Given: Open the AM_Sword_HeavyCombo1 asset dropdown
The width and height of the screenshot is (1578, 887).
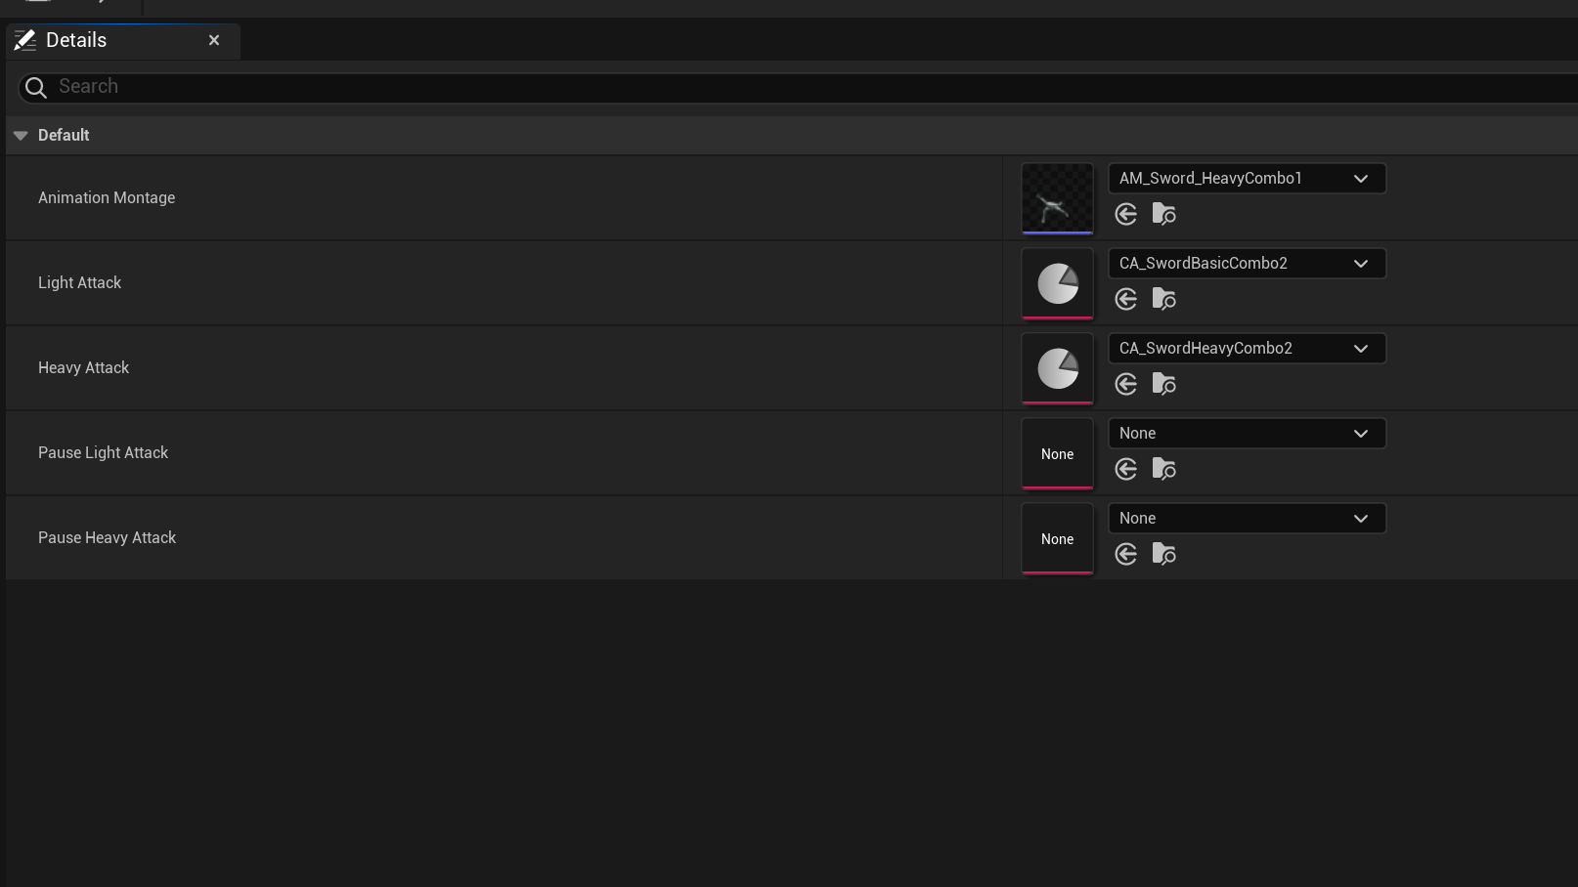Looking at the screenshot, I should pyautogui.click(x=1247, y=179).
